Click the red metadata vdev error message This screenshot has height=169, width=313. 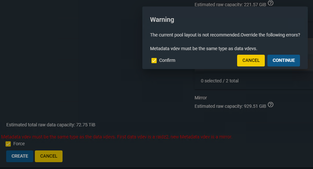(x=117, y=137)
